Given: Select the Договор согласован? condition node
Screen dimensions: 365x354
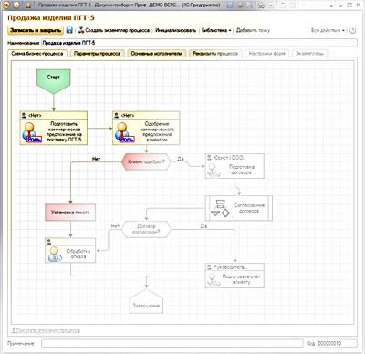Looking at the screenshot, I should [x=146, y=229].
